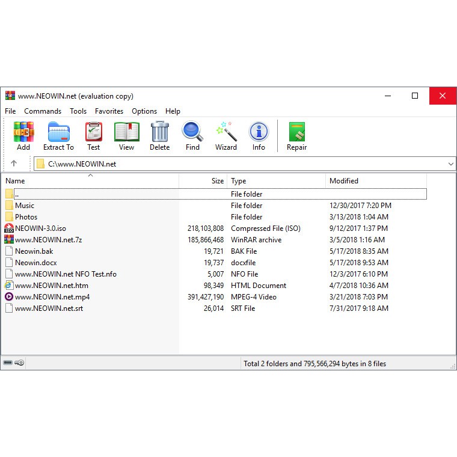Expand the address path dropdown

[451, 164]
